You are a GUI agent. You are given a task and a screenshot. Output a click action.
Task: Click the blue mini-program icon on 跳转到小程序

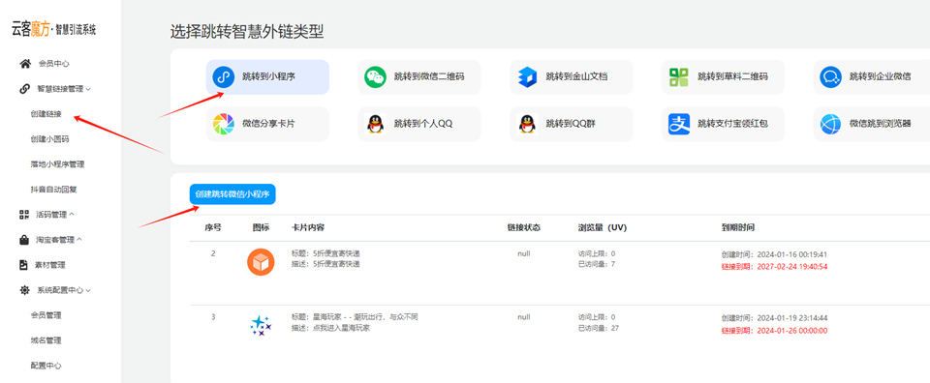coord(224,77)
